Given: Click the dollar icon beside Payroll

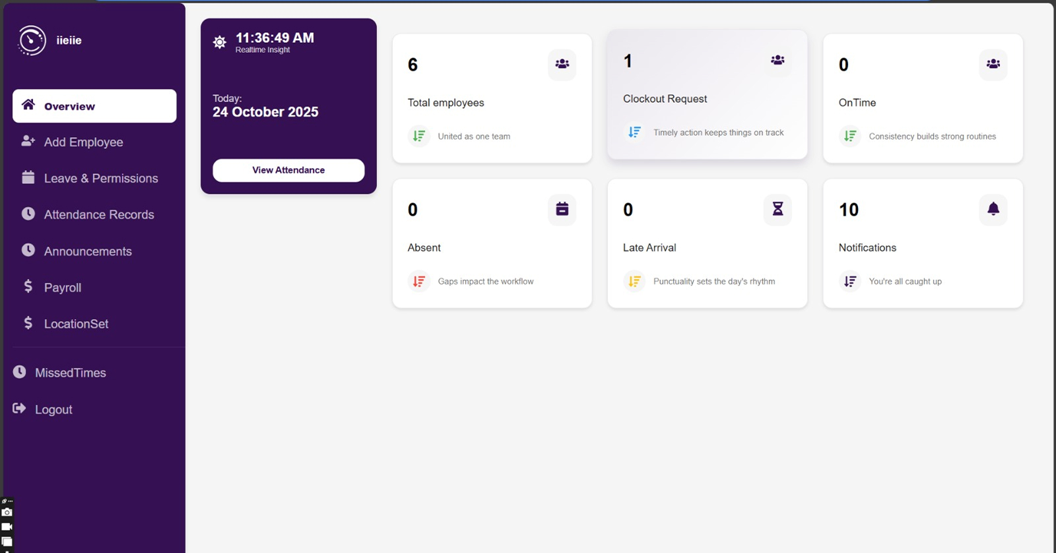Looking at the screenshot, I should click(28, 286).
